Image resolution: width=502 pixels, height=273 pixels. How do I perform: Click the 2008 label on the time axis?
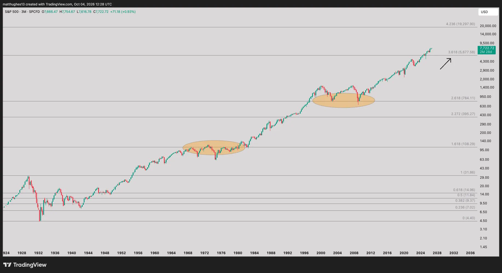(354, 253)
